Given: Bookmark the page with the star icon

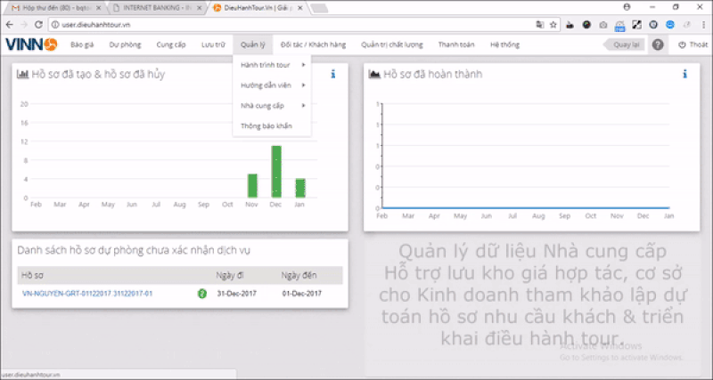Looking at the screenshot, I should coord(554,25).
